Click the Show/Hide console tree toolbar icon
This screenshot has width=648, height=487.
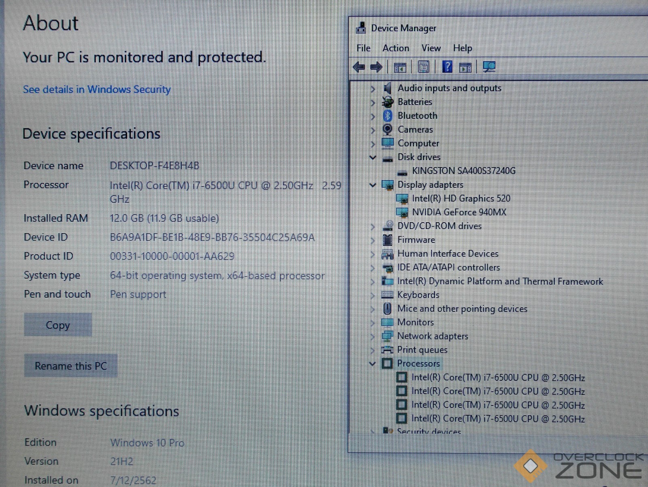coord(400,67)
